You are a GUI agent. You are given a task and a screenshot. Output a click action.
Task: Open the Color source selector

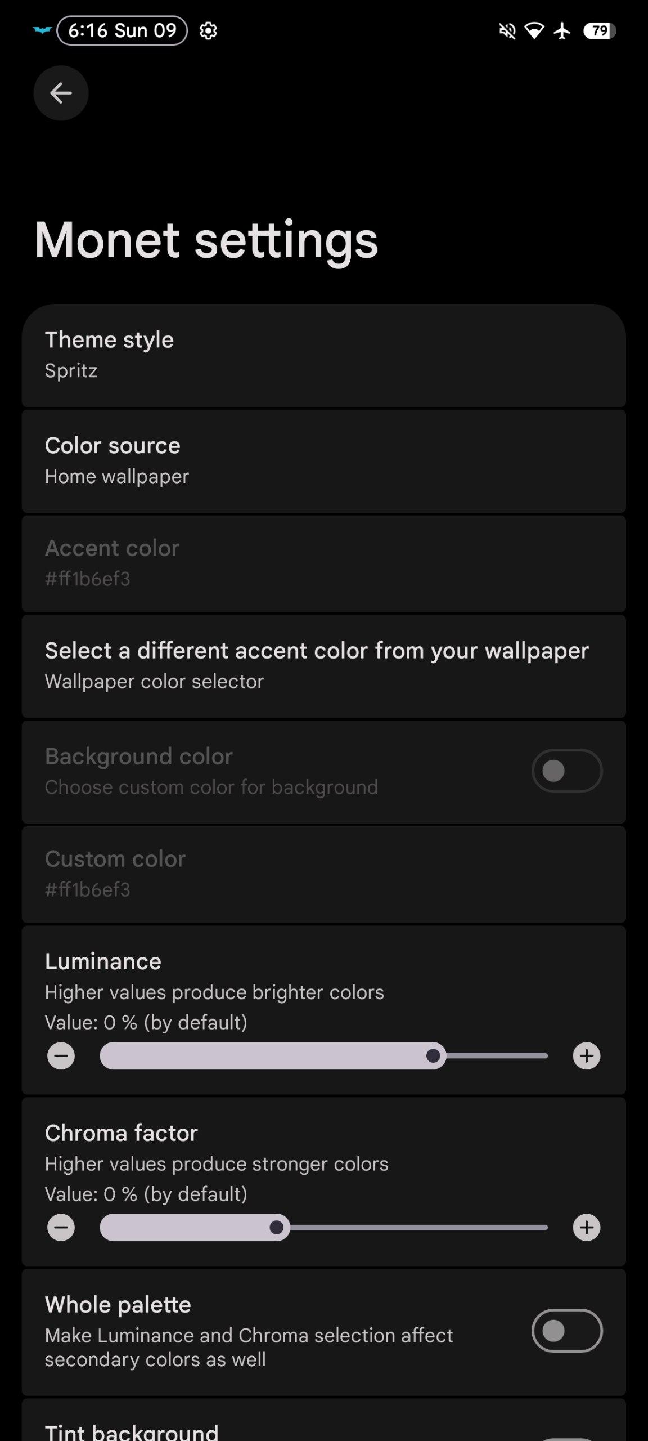(x=323, y=461)
